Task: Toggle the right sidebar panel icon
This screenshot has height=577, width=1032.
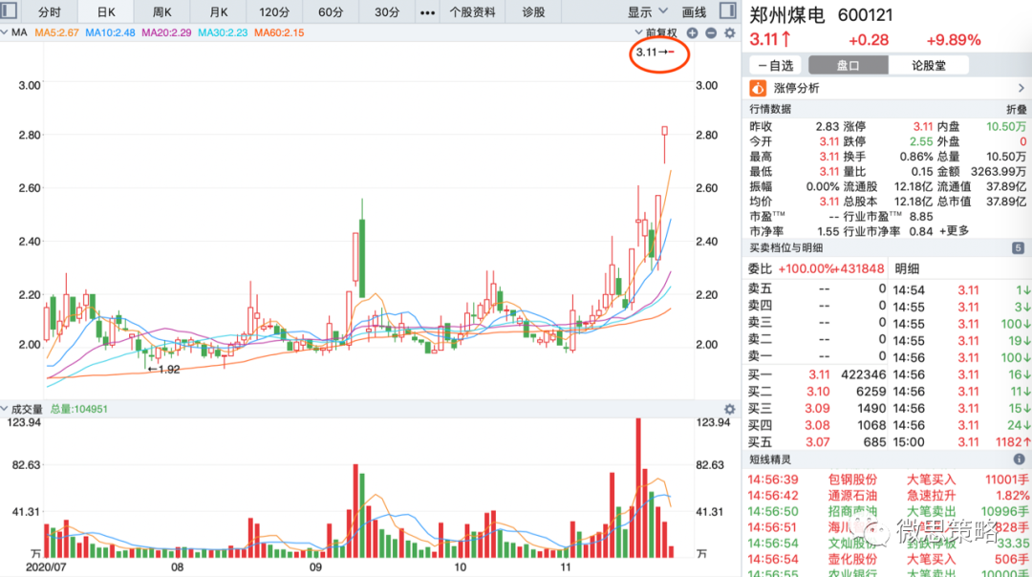Action: 728,11
